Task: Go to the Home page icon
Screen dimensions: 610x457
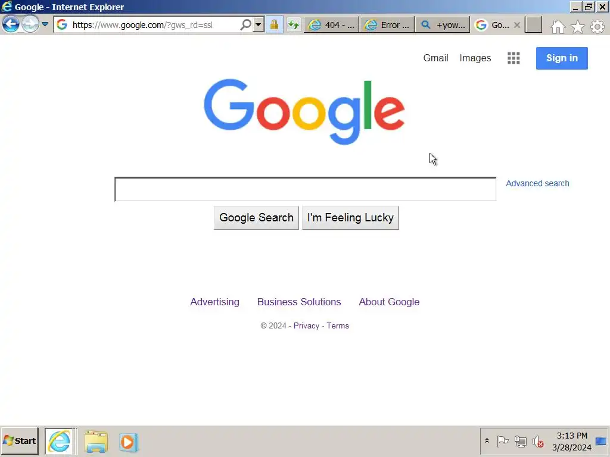Action: tap(558, 26)
